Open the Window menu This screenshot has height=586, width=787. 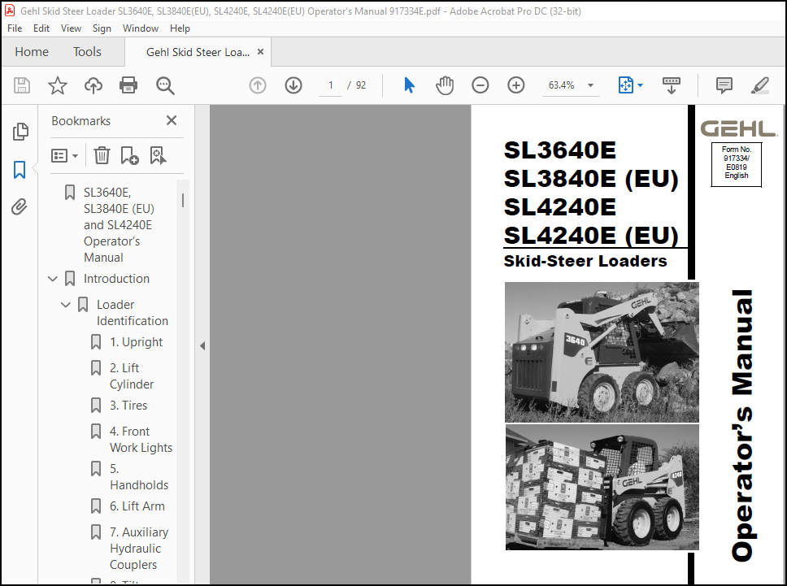click(x=141, y=28)
